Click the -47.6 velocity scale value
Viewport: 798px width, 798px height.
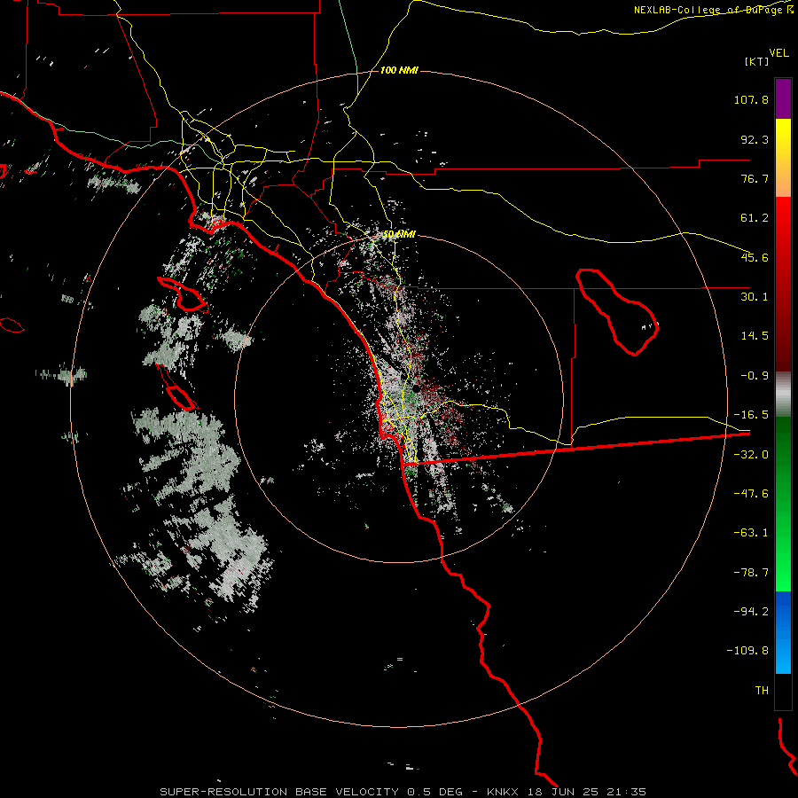click(751, 494)
